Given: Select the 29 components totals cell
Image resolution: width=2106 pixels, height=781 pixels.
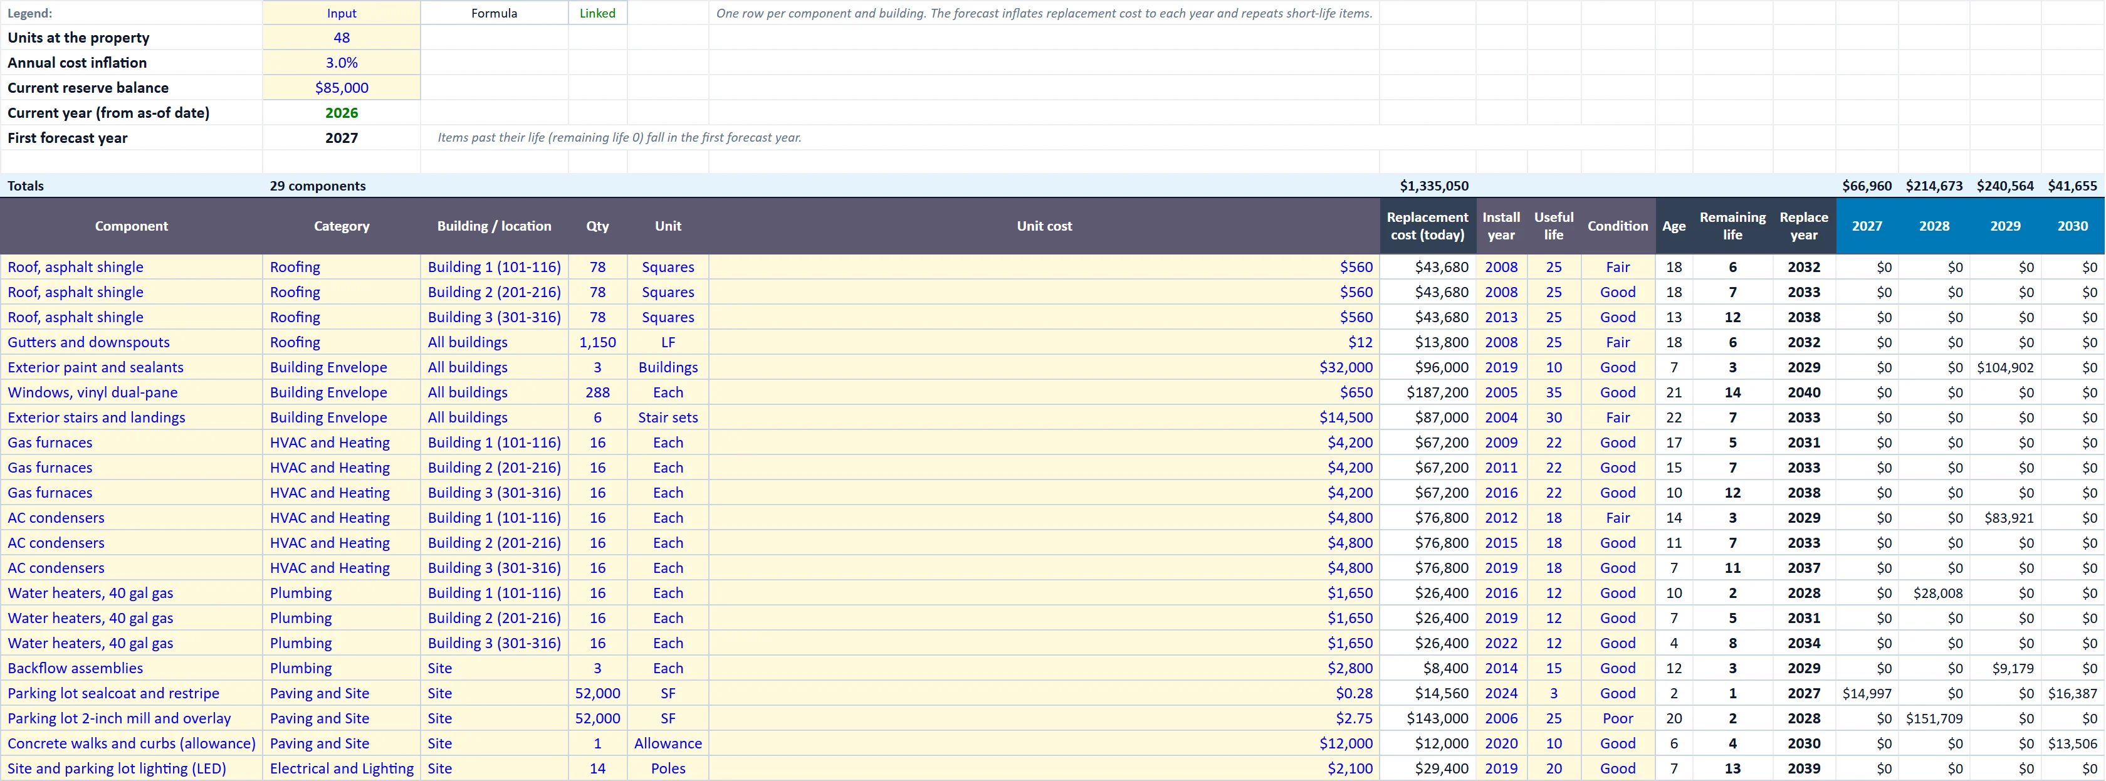Looking at the screenshot, I should click(341, 186).
